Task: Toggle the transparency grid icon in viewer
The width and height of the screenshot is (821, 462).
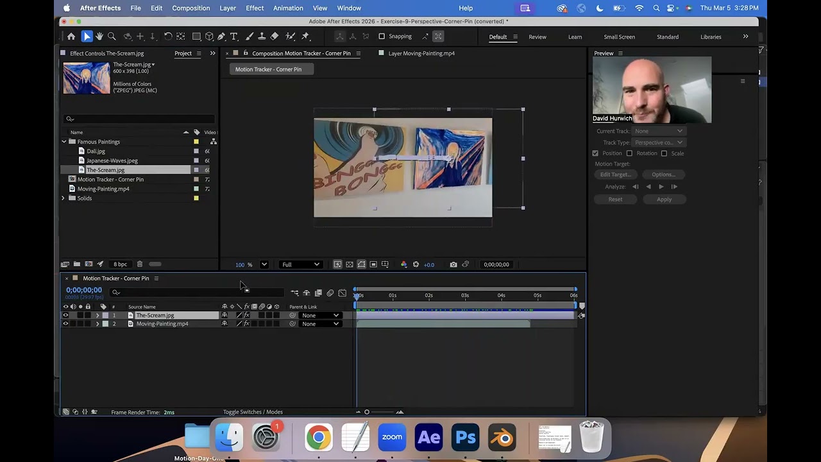Action: 350,264
